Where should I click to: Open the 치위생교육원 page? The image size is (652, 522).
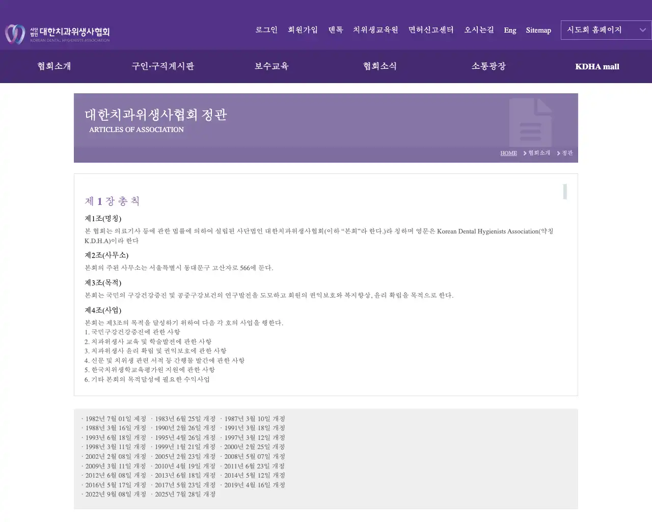point(375,30)
